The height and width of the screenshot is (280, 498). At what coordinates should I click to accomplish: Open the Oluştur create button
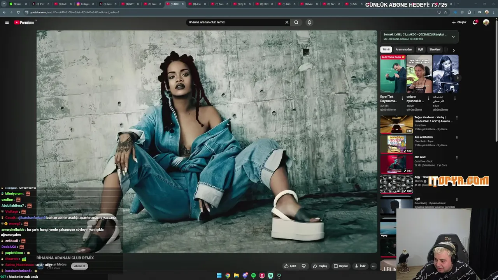point(459,22)
